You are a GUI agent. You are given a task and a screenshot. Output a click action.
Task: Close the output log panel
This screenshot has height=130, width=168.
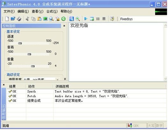point(4,85)
